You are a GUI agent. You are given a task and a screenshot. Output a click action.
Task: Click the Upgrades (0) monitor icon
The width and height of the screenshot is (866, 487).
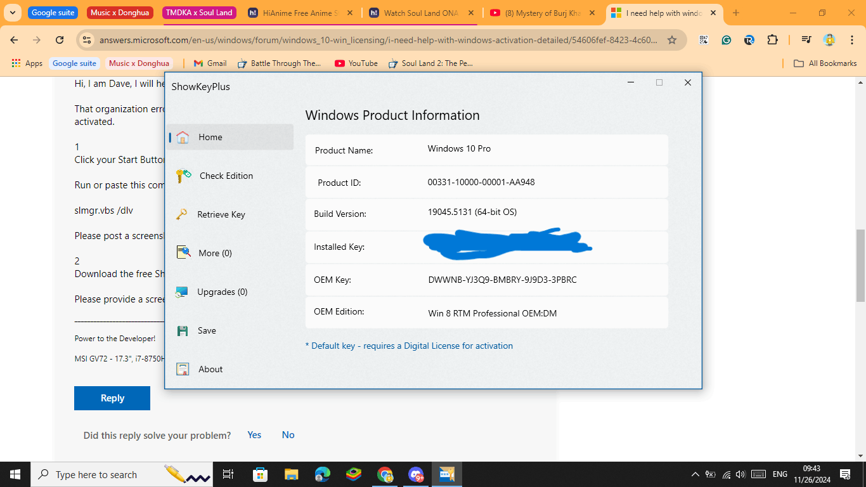tap(182, 292)
